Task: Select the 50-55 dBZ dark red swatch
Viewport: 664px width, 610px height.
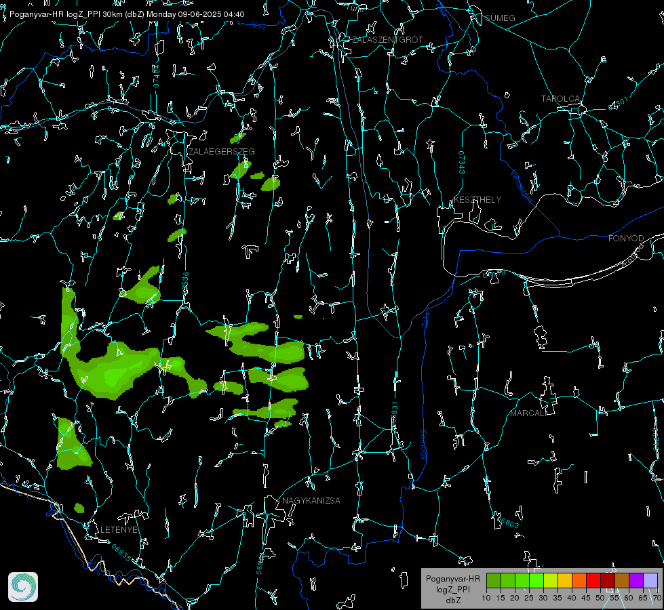Action: pos(608,580)
